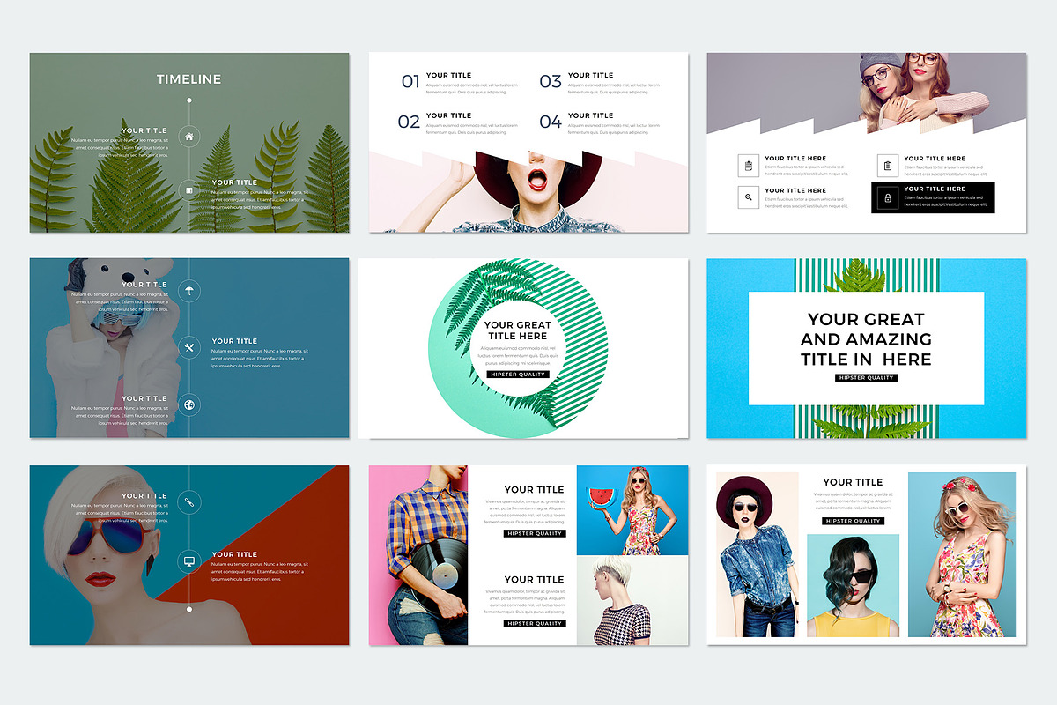Click the number '01' on the list slide

click(x=410, y=82)
